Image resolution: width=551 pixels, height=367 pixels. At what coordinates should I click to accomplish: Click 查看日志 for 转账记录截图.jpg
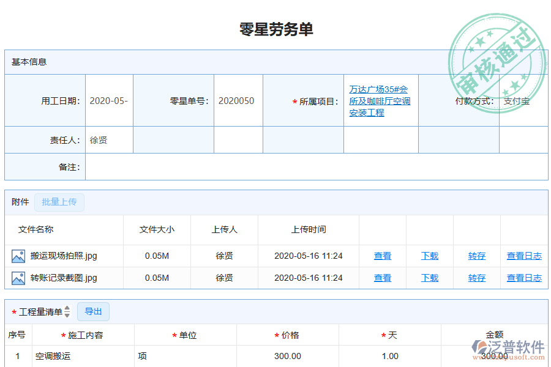coord(524,278)
